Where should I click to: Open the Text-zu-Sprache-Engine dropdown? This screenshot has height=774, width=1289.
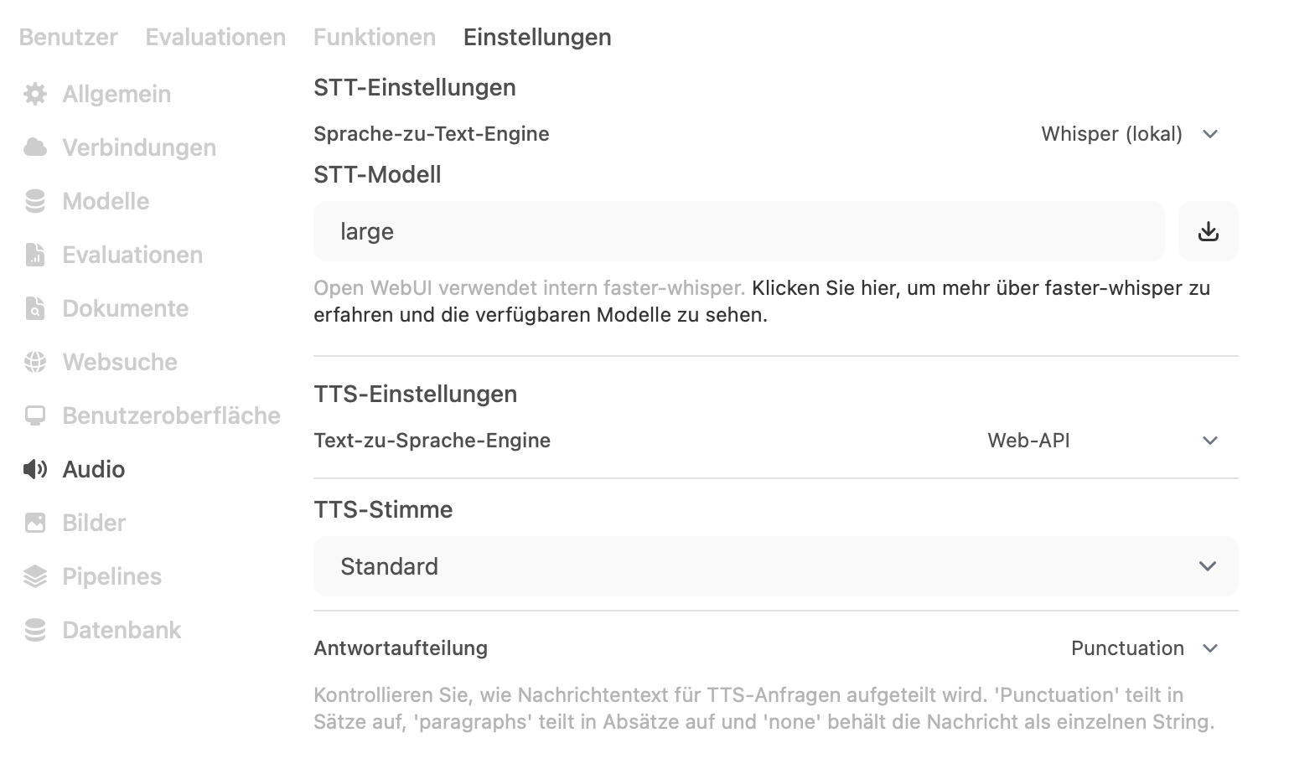coord(1102,441)
